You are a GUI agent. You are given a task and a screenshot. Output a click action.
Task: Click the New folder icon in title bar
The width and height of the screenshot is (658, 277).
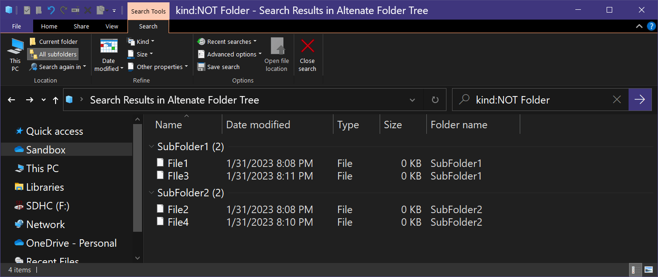[x=39, y=10]
